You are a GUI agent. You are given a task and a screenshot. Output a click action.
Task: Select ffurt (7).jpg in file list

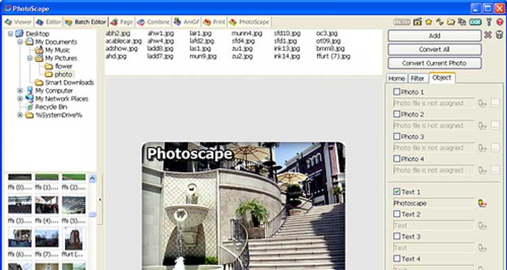coord(333,56)
